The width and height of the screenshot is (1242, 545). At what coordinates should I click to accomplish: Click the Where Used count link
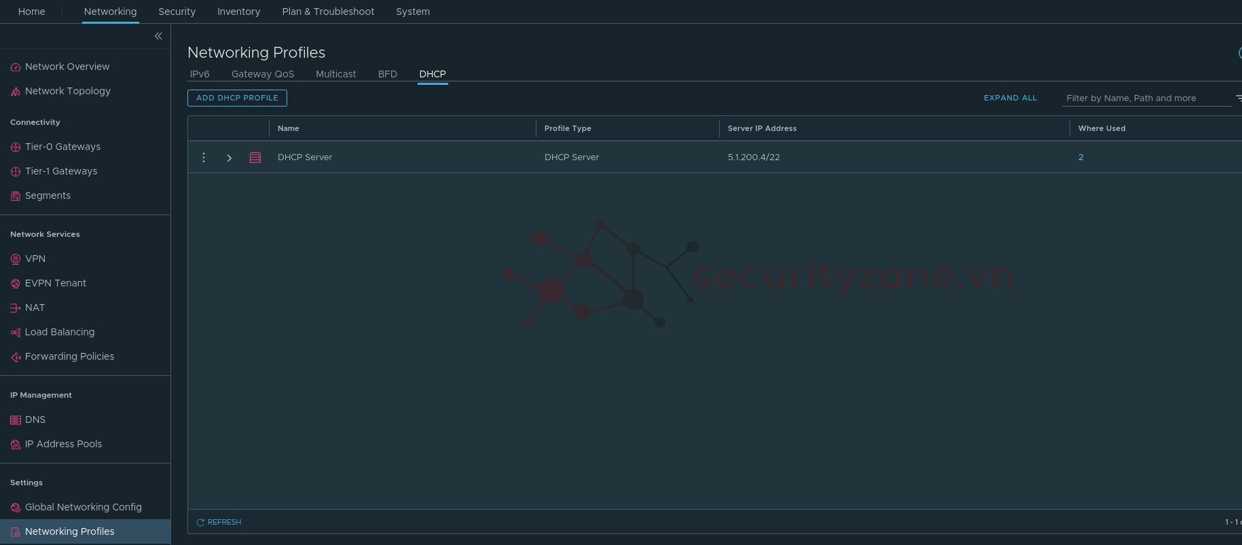tap(1080, 157)
